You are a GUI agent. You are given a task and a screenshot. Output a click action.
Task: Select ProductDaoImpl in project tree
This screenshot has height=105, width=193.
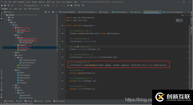(x=28, y=40)
